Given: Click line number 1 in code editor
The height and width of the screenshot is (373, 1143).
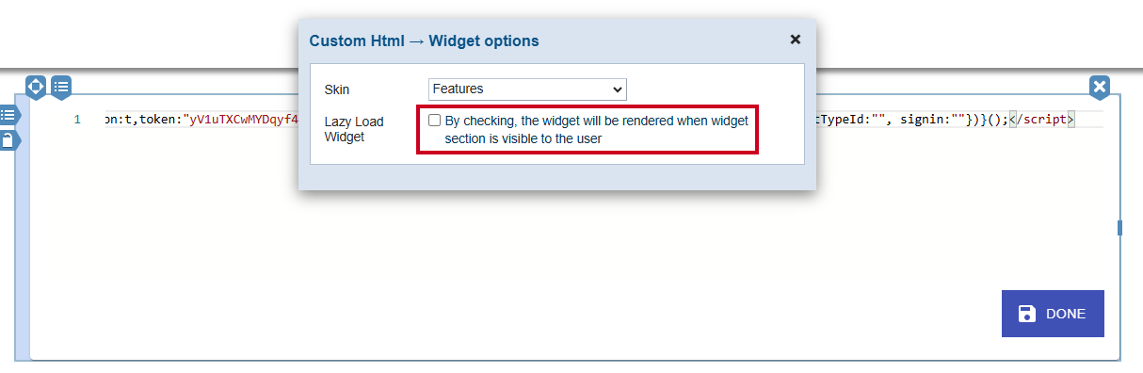Looking at the screenshot, I should 77,120.
